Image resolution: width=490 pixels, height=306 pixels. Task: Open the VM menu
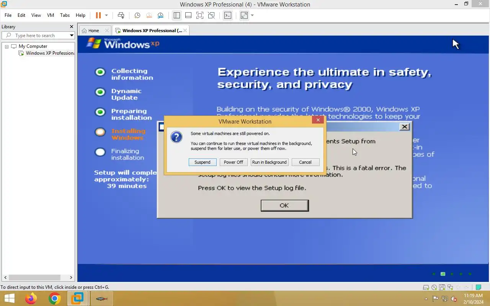point(51,15)
